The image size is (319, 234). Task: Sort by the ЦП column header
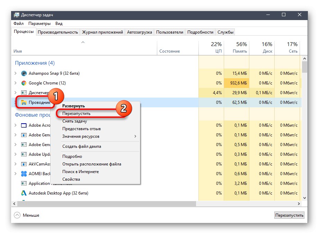coord(211,48)
